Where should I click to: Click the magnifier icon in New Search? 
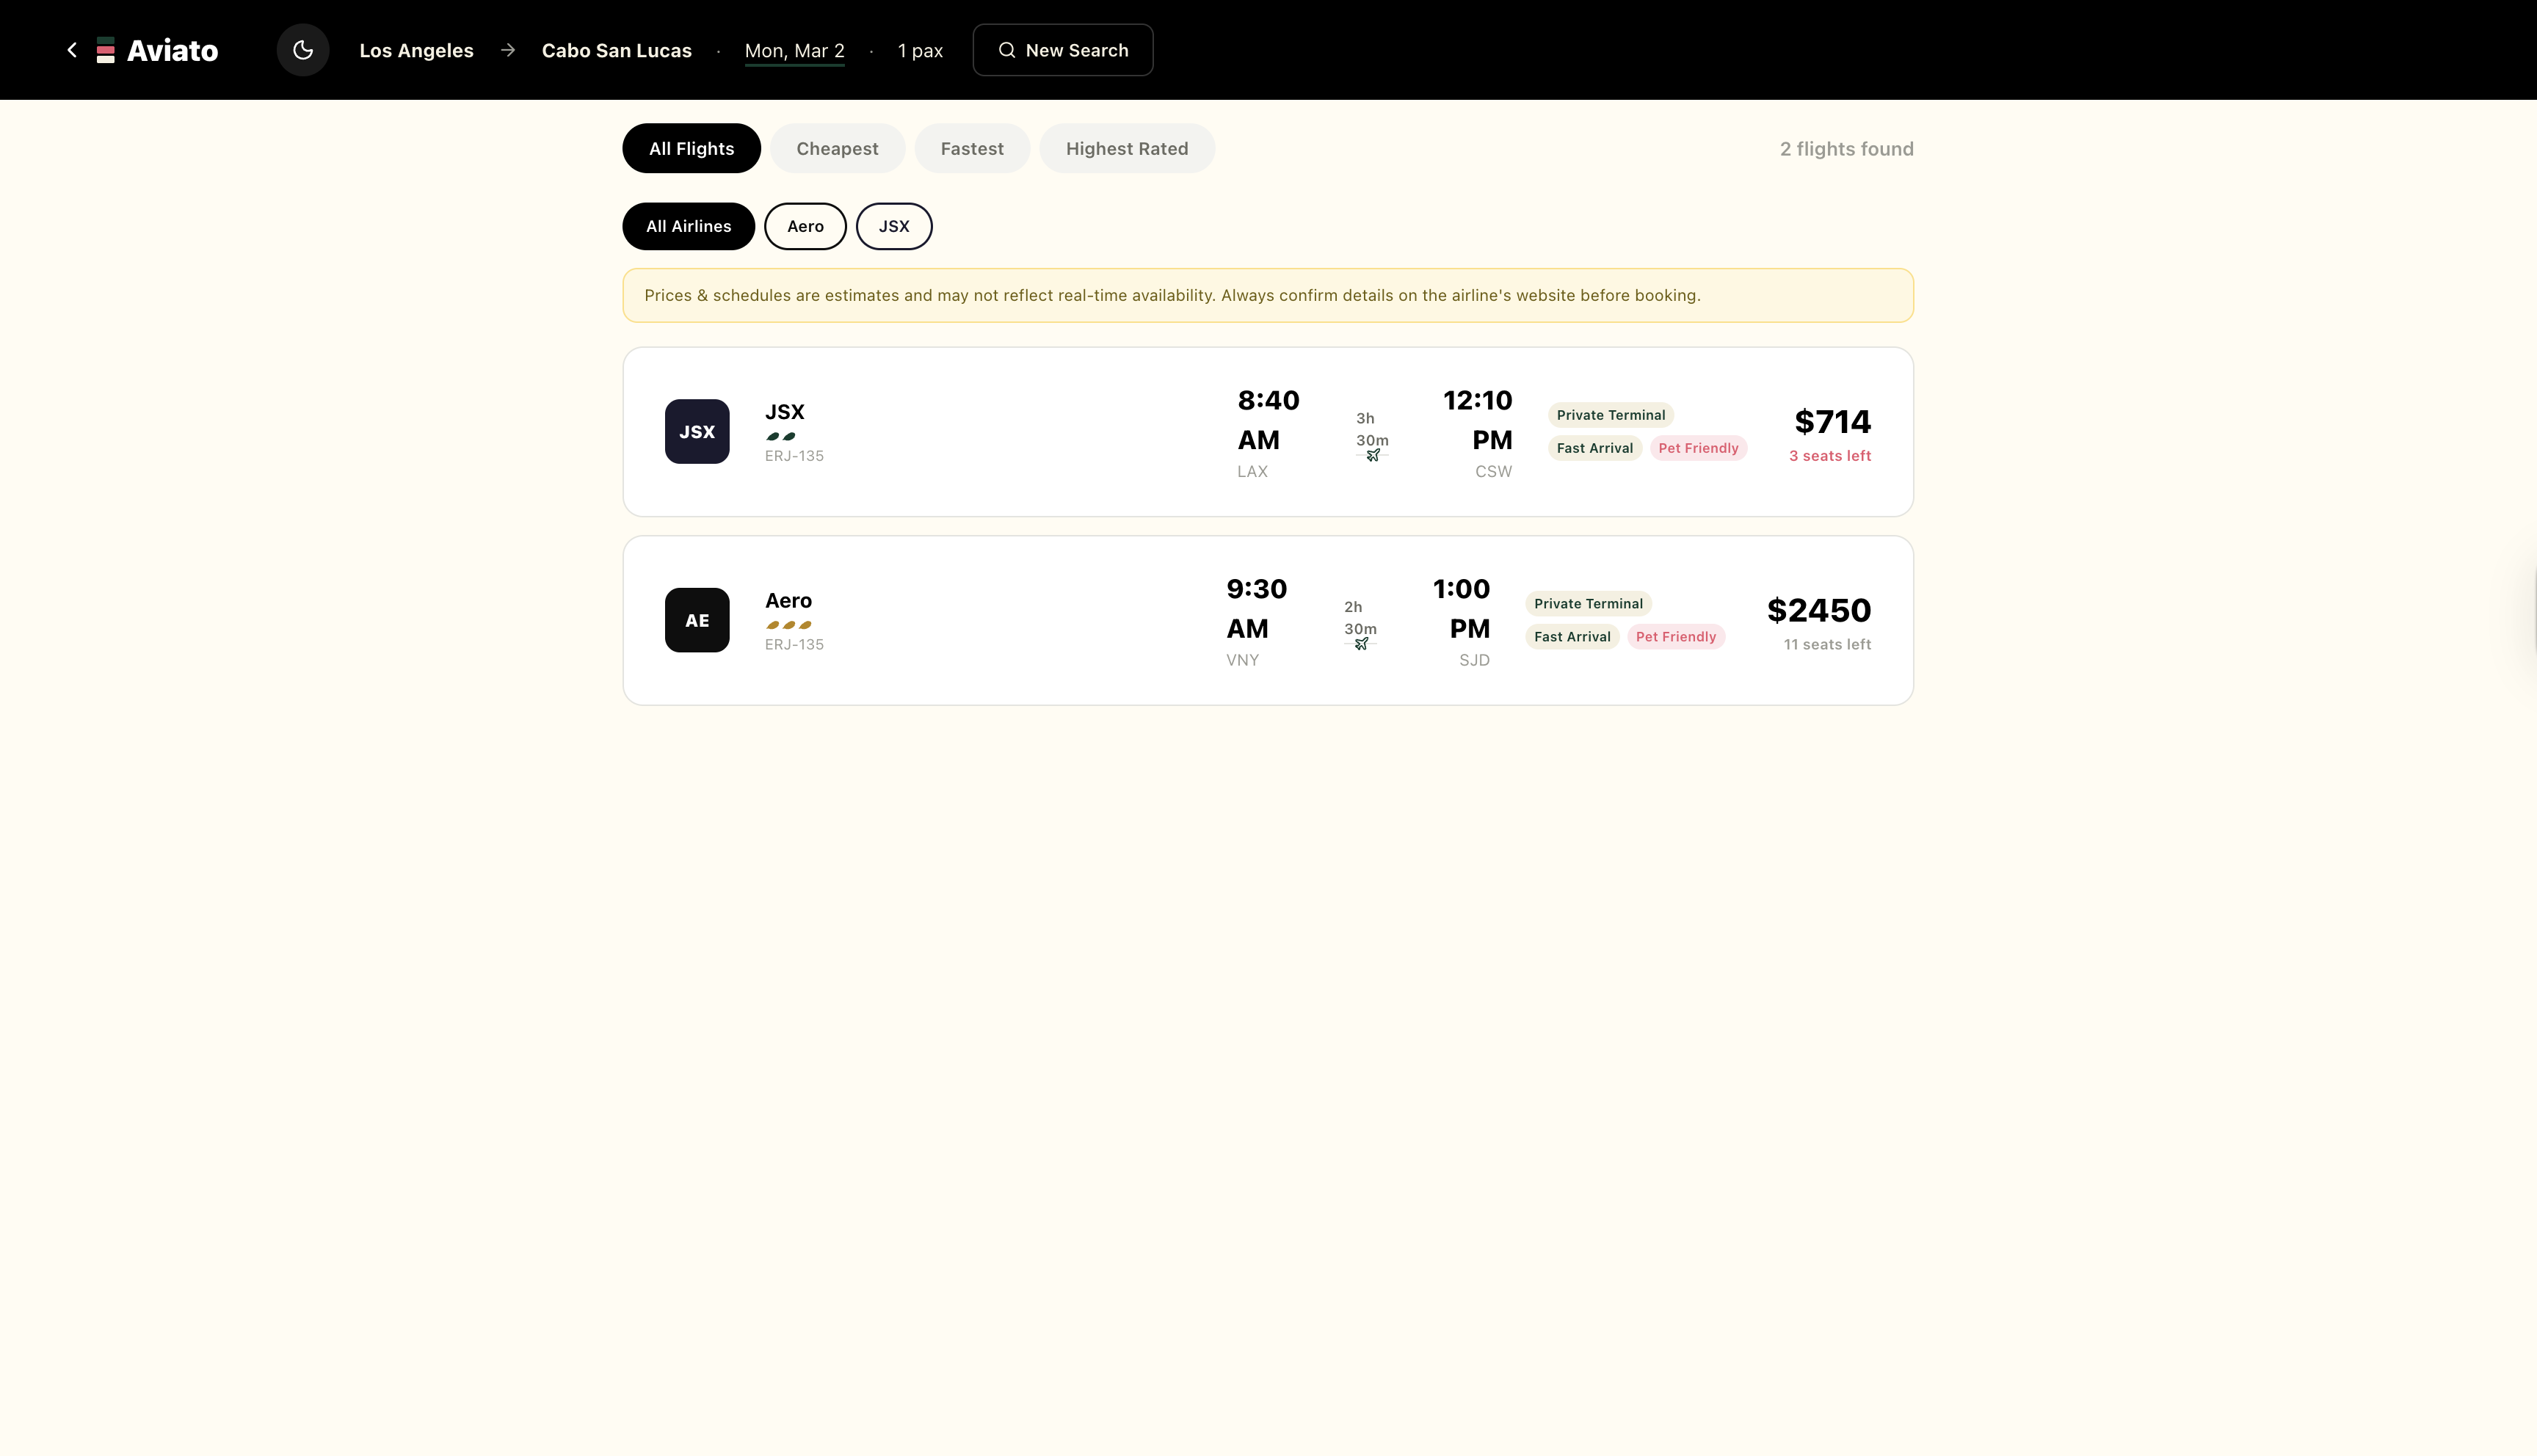point(1006,49)
